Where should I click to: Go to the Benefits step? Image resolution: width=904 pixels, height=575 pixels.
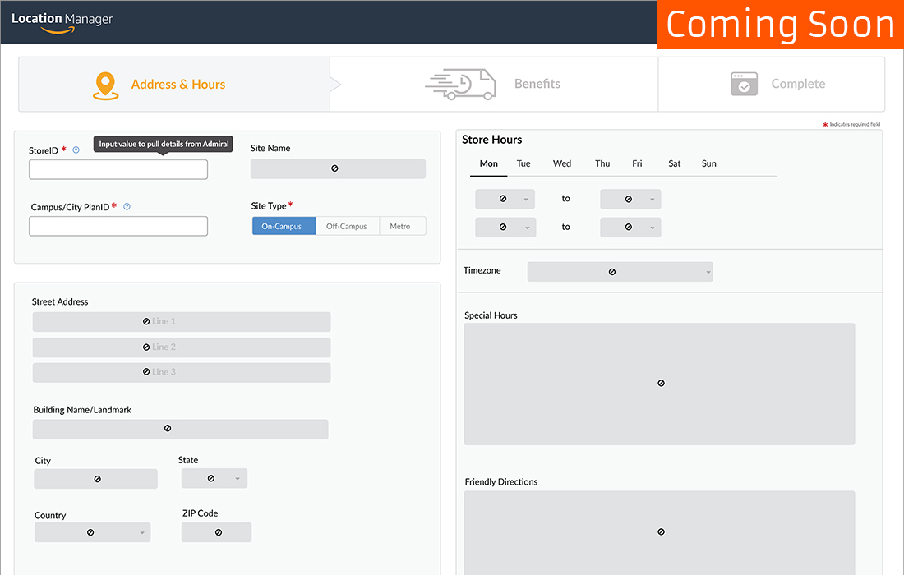537,84
